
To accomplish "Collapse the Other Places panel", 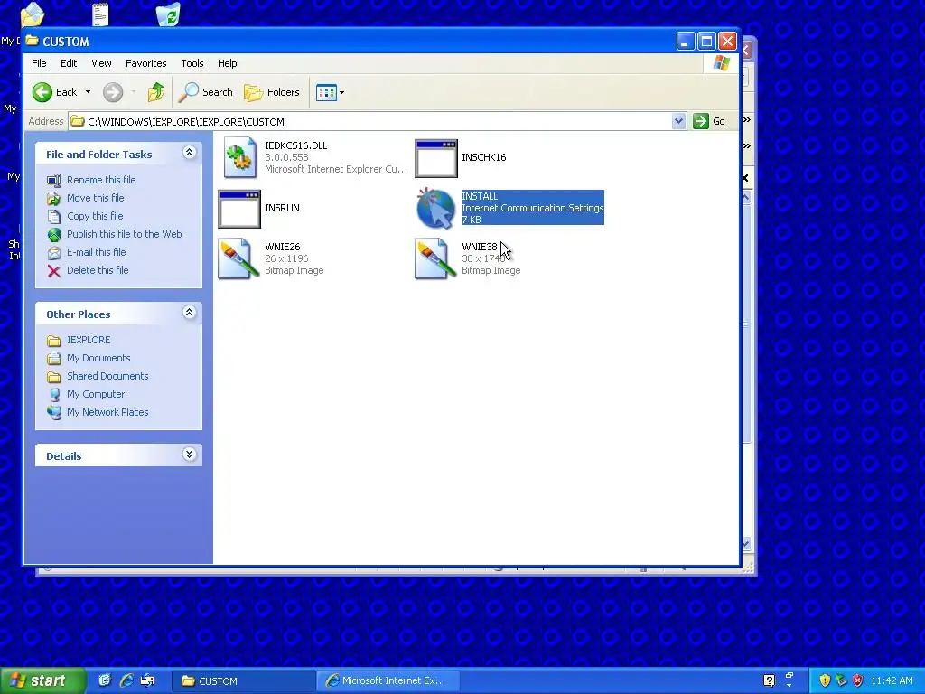I will 189,313.
